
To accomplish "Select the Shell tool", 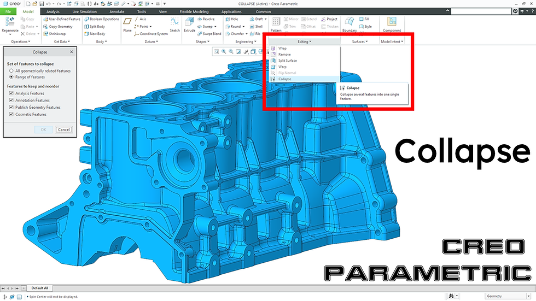I will [x=256, y=27].
